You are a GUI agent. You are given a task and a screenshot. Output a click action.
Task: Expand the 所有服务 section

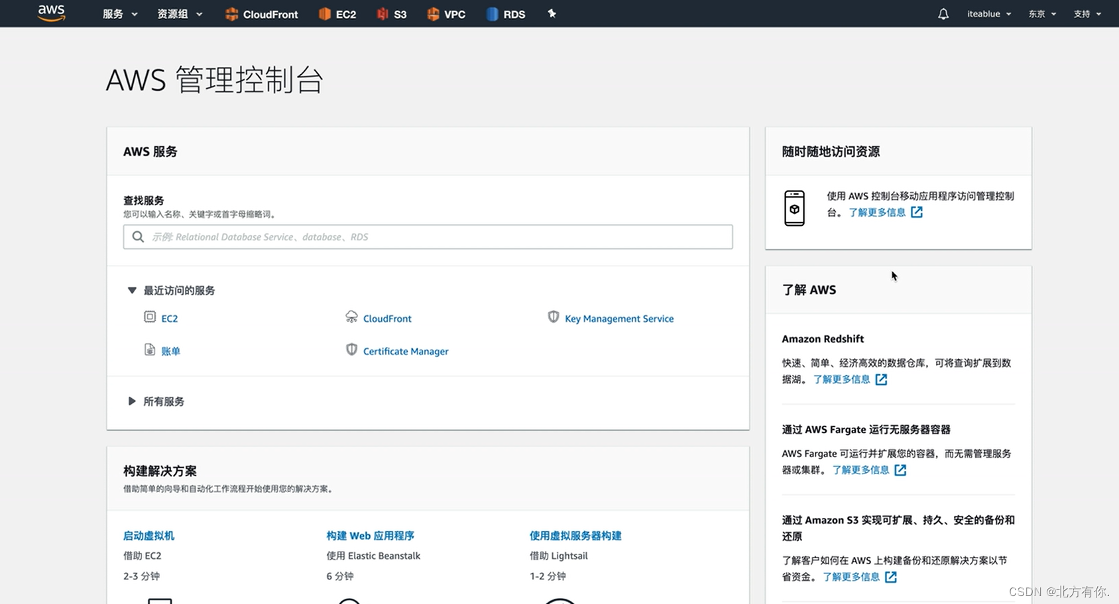(132, 401)
